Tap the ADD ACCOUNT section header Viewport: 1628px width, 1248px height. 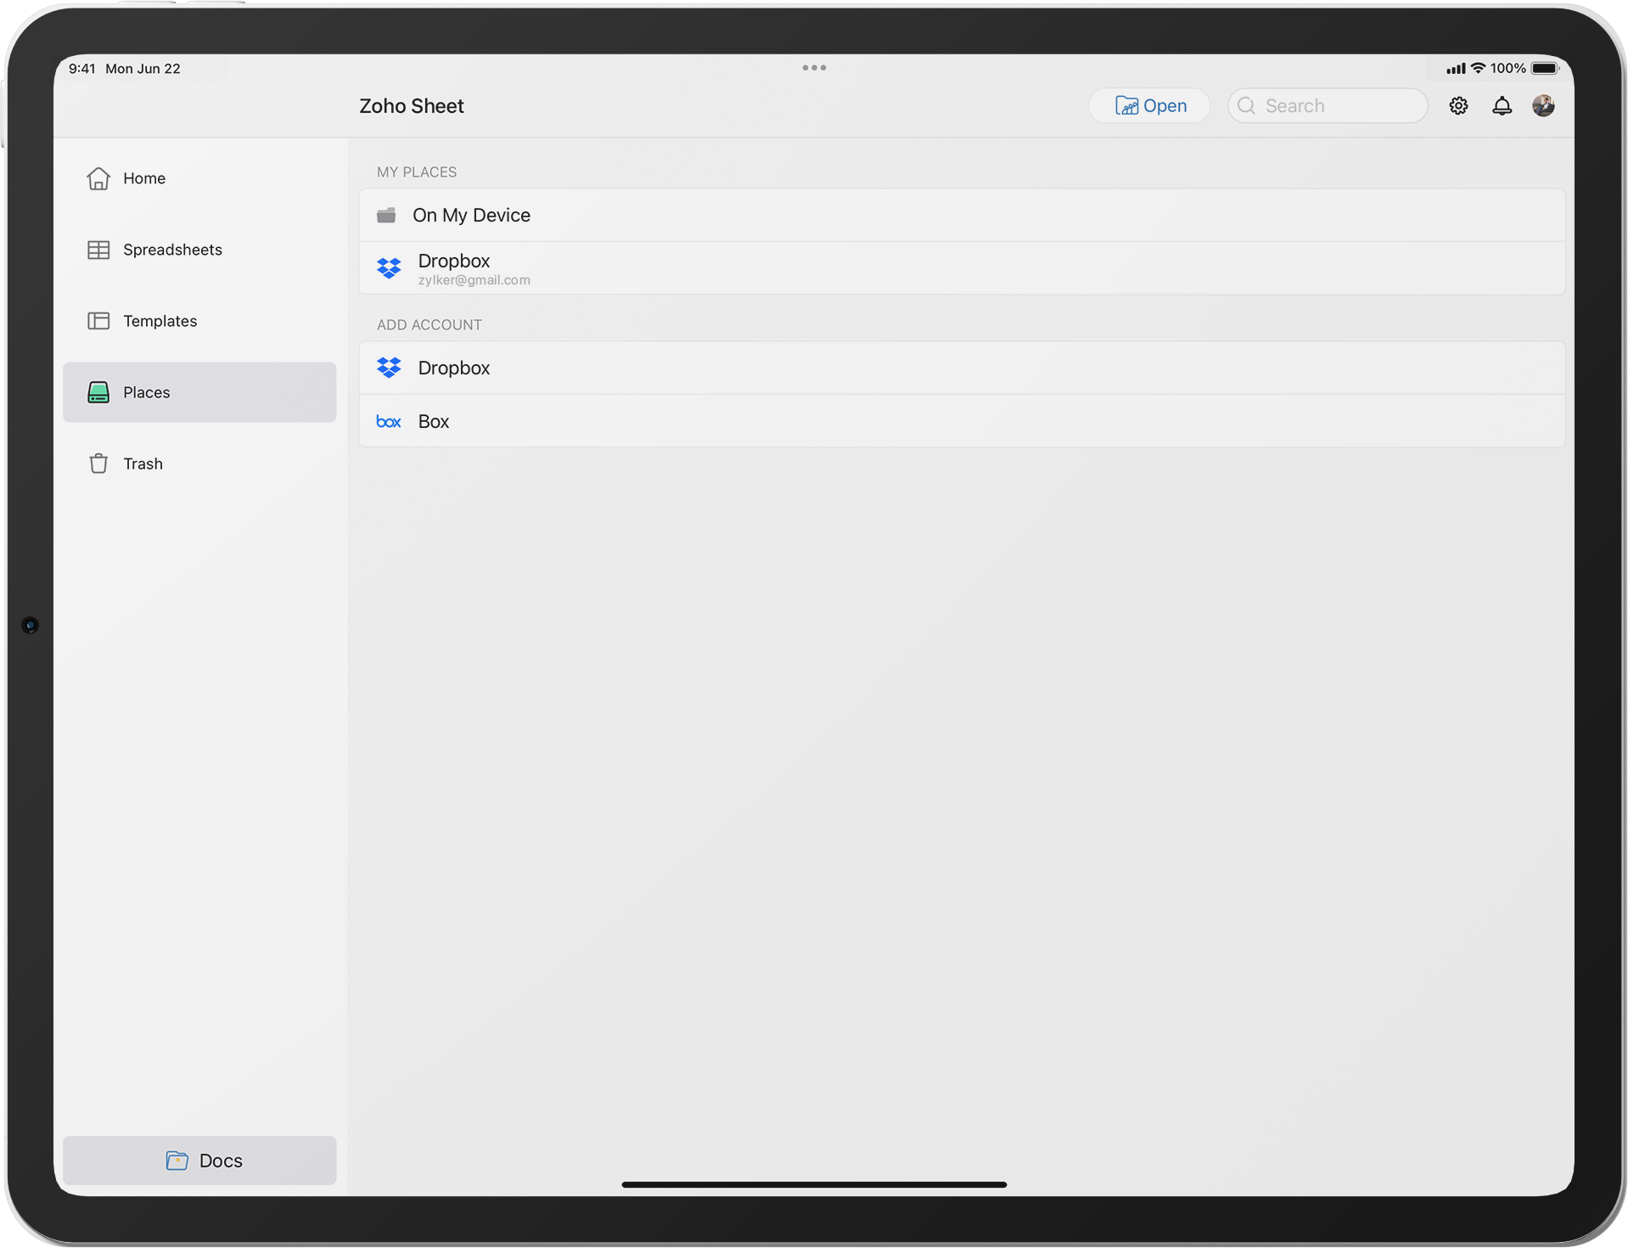coord(429,325)
